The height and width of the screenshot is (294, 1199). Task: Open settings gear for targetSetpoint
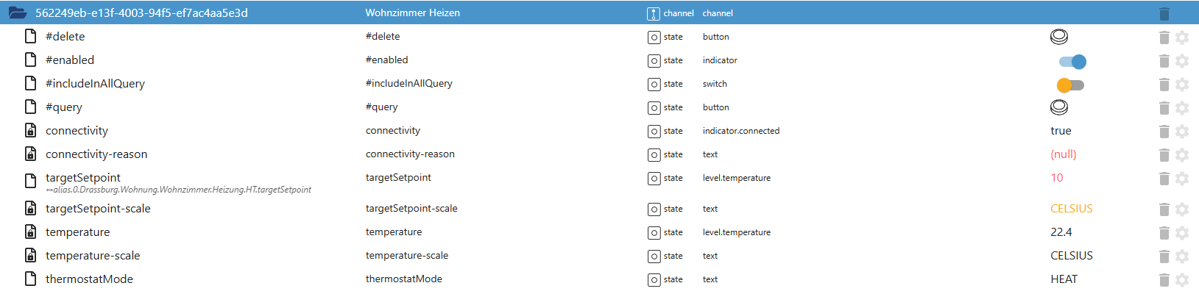(1182, 178)
